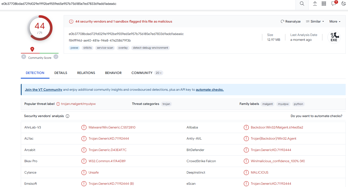Click the community score red marker pin
The image size is (348, 187).
(32, 49)
